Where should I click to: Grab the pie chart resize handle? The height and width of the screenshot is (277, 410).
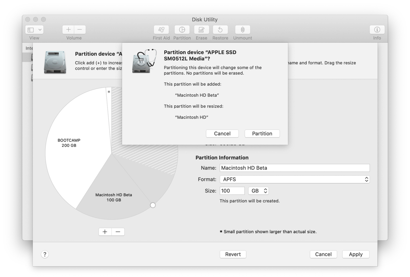(153, 205)
